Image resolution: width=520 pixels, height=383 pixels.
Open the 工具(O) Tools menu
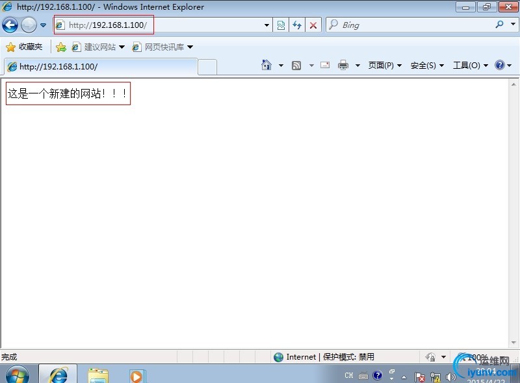(x=471, y=66)
